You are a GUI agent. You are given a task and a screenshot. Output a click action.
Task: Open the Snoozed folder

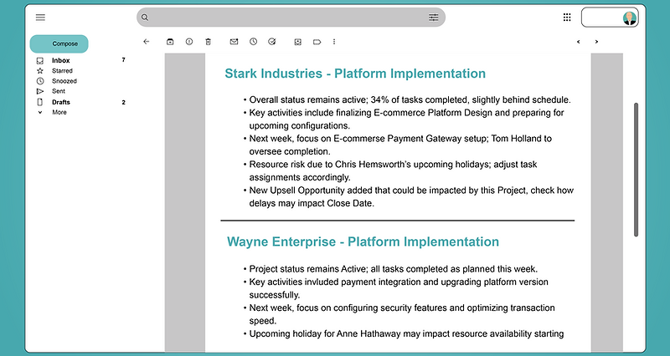64,81
